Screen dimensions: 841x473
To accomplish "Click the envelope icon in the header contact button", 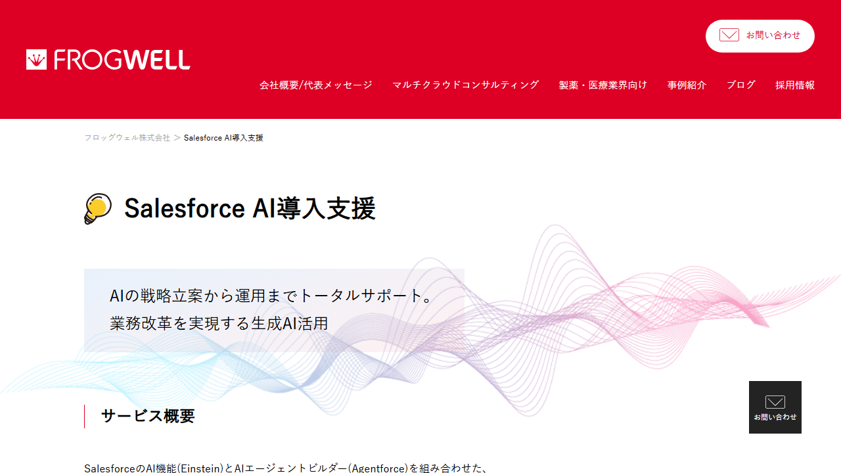I will (x=729, y=35).
